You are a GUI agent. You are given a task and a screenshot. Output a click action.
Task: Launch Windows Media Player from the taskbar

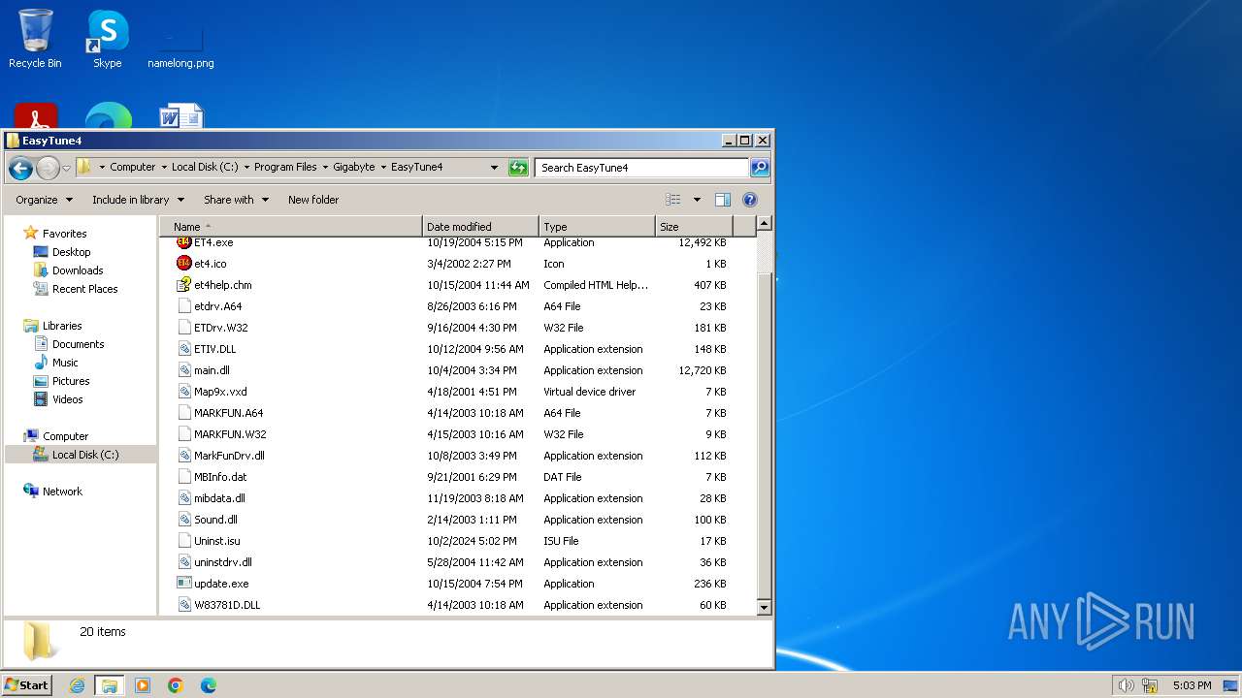(143, 685)
